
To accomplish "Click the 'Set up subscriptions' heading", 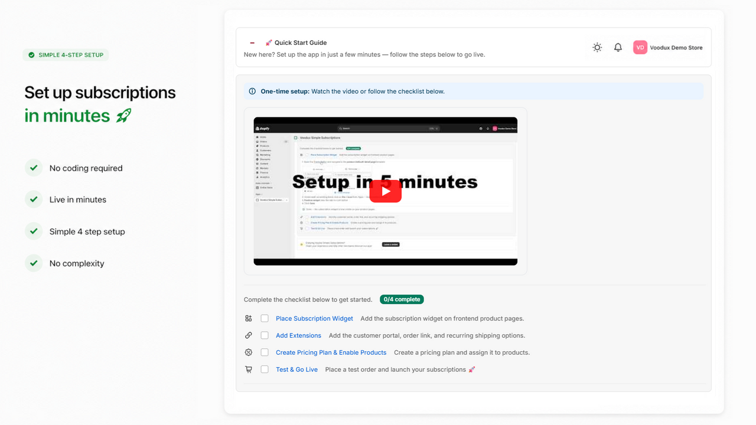I will tap(100, 93).
